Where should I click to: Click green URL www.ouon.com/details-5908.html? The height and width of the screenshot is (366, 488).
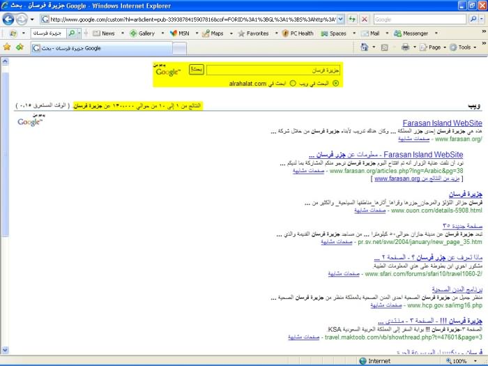(436, 211)
